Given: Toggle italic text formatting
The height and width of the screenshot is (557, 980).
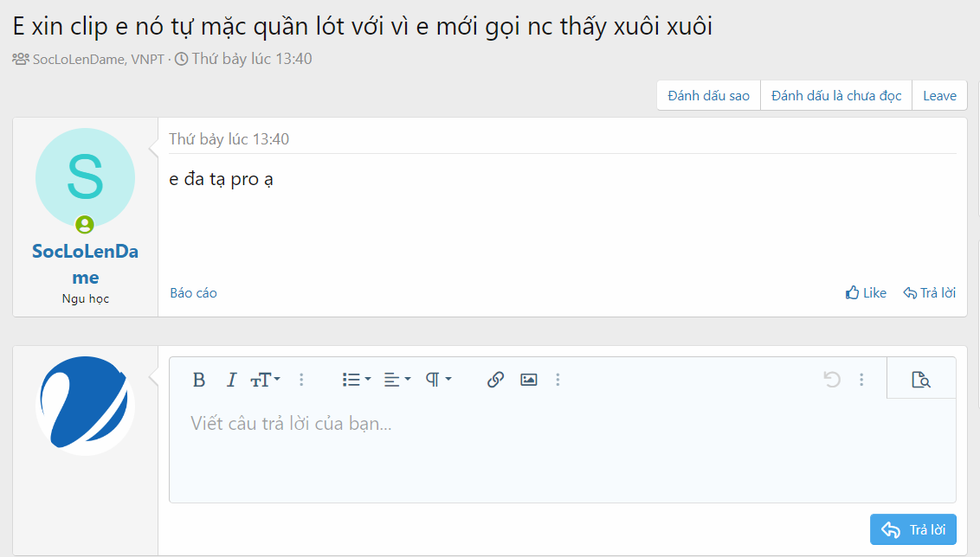Looking at the screenshot, I should point(231,380).
